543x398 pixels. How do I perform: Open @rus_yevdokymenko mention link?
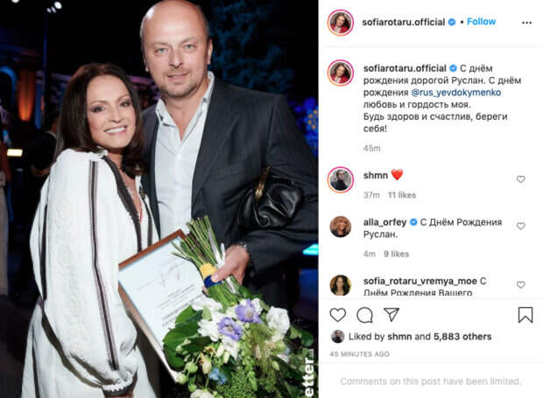click(x=456, y=93)
